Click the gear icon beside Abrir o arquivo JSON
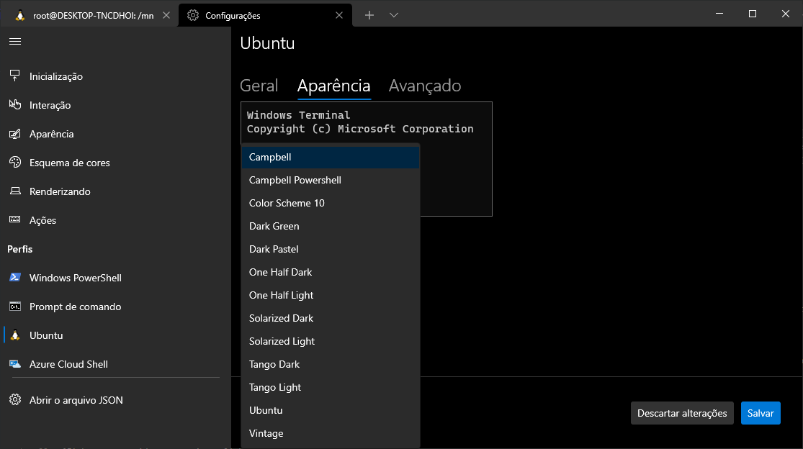 click(15, 399)
